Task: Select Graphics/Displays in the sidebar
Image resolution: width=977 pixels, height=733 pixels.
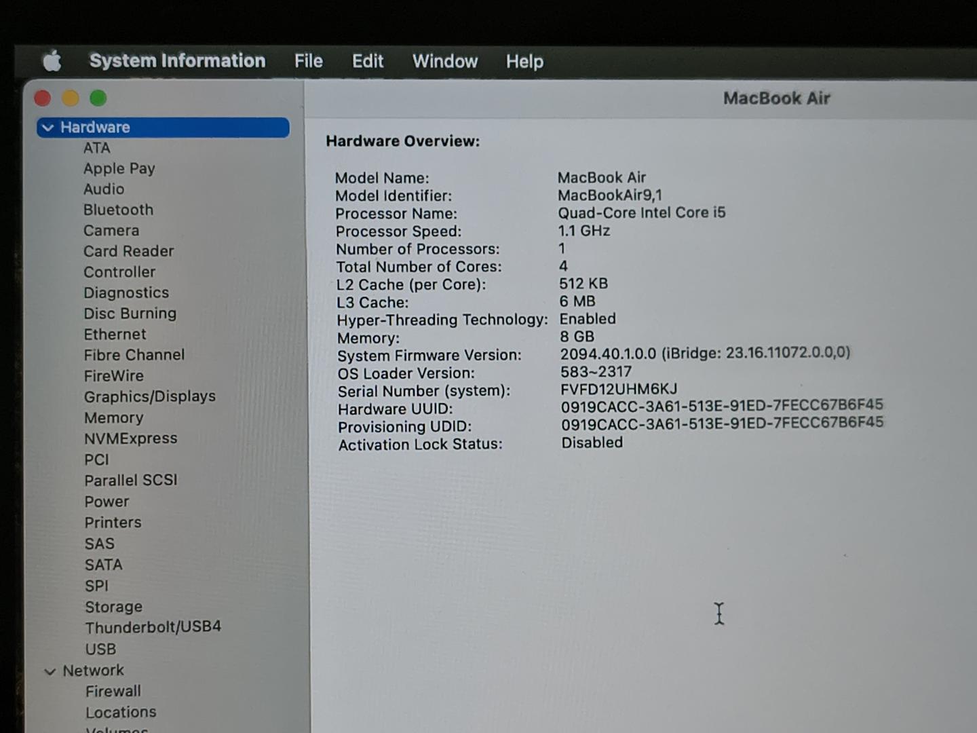Action: (x=149, y=396)
